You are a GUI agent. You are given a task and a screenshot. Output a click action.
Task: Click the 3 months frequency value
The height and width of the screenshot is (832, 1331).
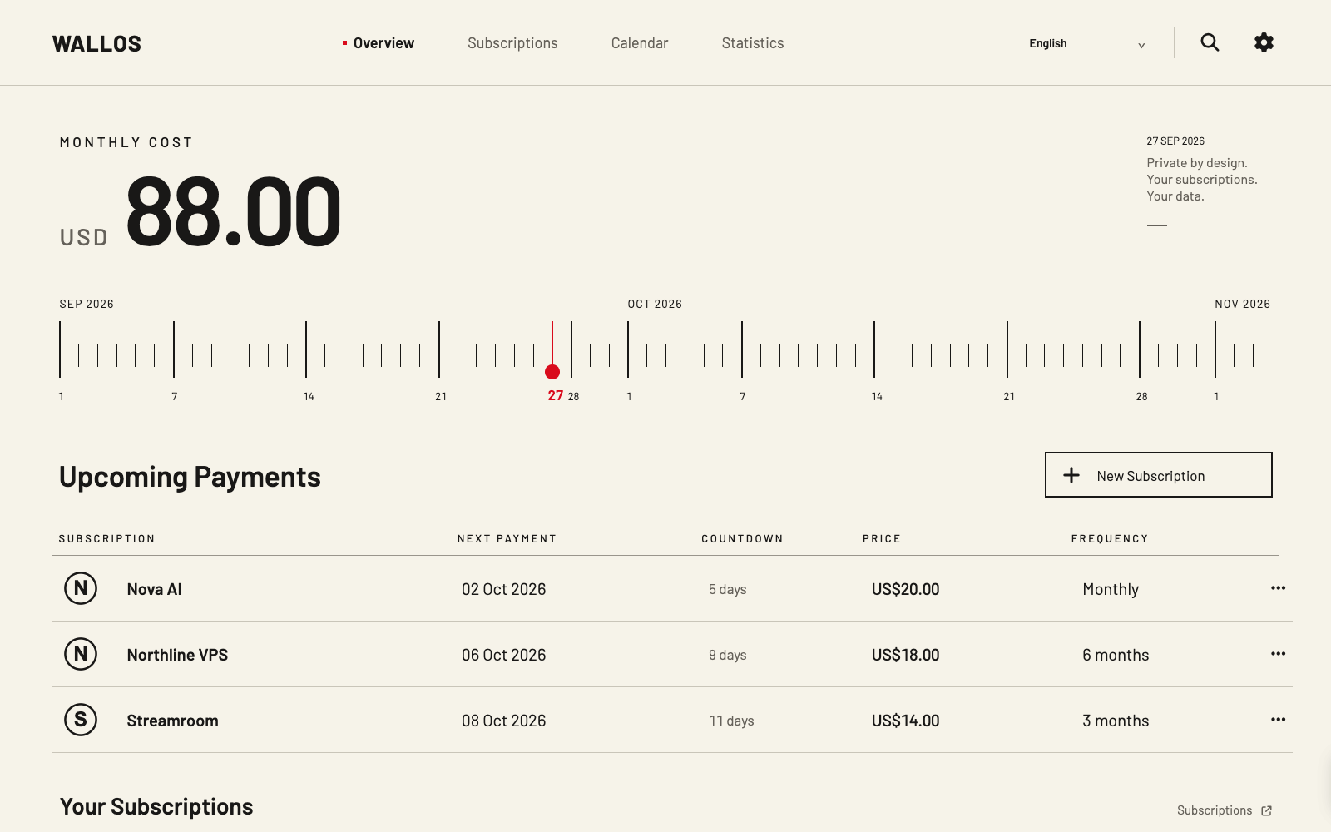tap(1116, 721)
